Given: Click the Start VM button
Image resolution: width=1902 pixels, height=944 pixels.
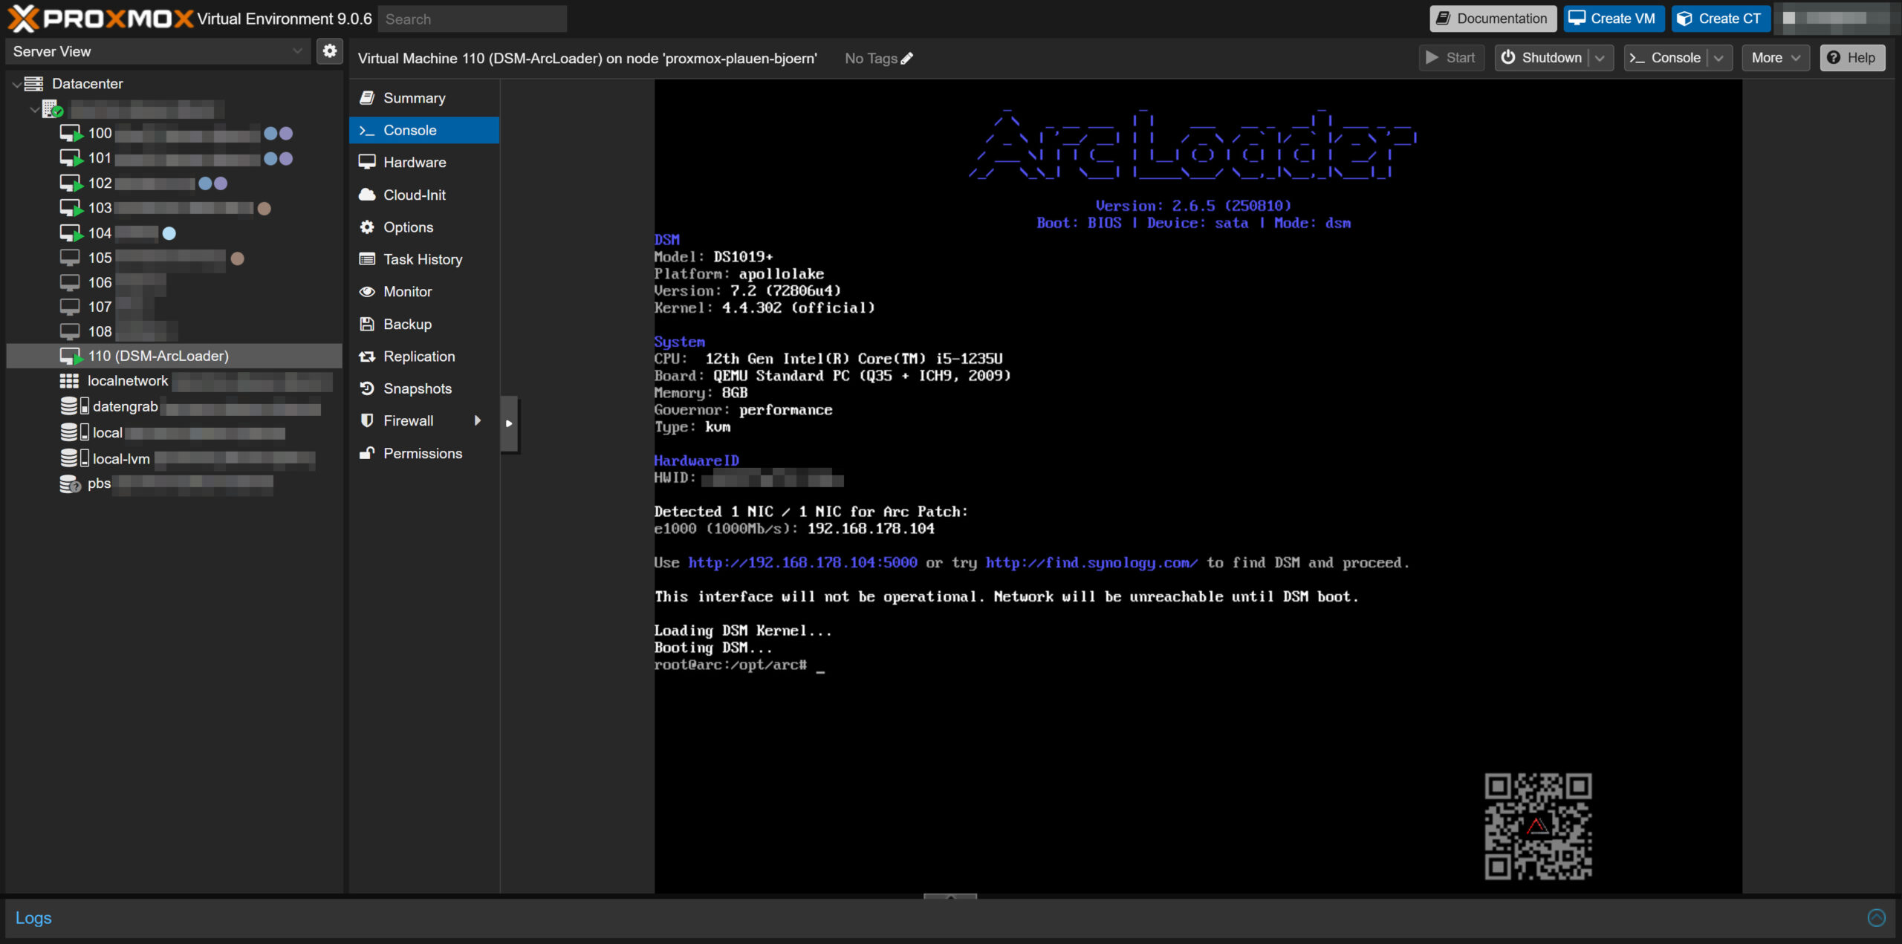Looking at the screenshot, I should tap(1451, 58).
